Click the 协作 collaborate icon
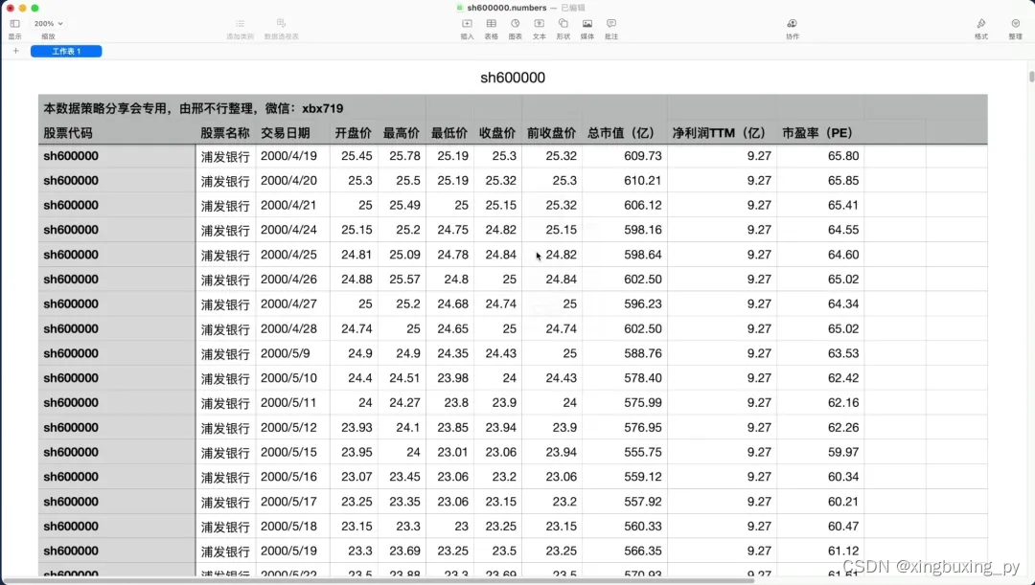Screen dimensions: 1035x585 point(793,24)
